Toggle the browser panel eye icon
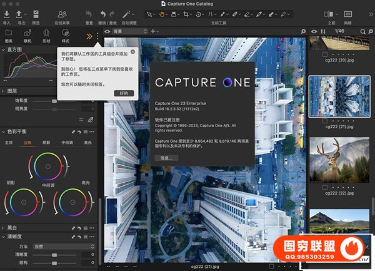This screenshot has width=375, height=271. tap(315, 31)
